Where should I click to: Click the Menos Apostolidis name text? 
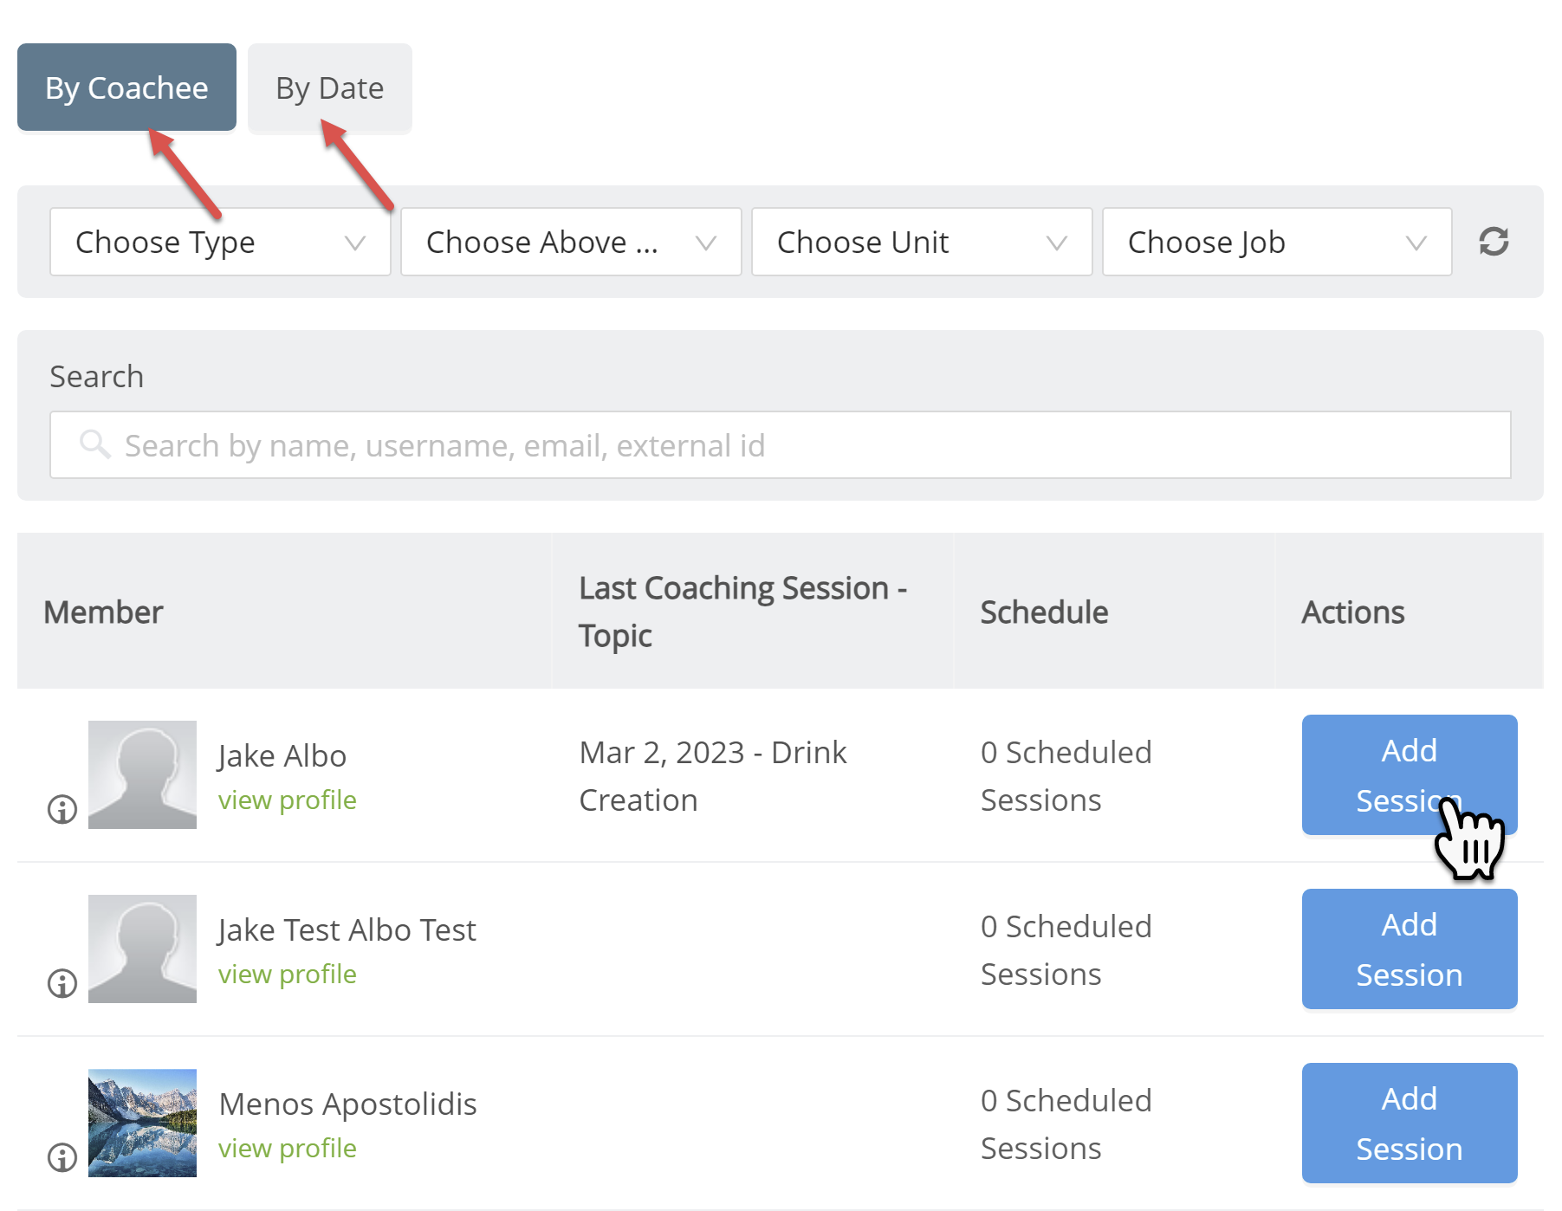tap(347, 1104)
